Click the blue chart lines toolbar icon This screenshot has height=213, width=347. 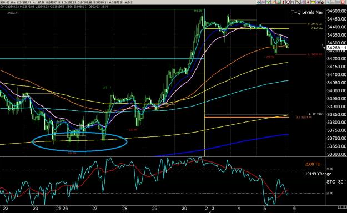pyautogui.click(x=303, y=2)
